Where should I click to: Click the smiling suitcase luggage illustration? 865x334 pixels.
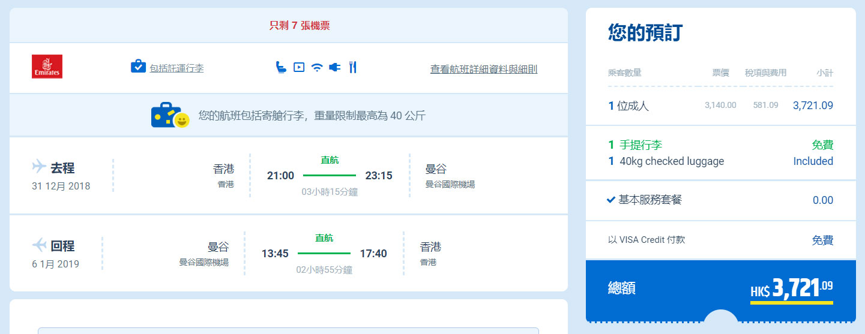point(170,115)
